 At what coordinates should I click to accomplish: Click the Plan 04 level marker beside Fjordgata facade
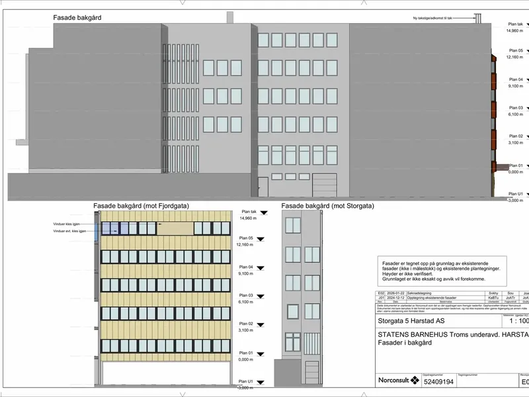[260, 268]
